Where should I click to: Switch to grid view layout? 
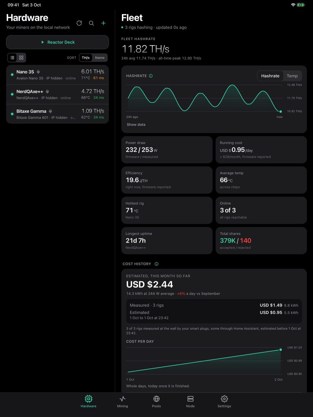click(21, 58)
